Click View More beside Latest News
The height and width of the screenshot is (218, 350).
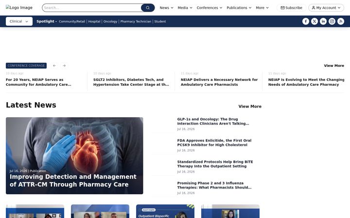[250, 106]
